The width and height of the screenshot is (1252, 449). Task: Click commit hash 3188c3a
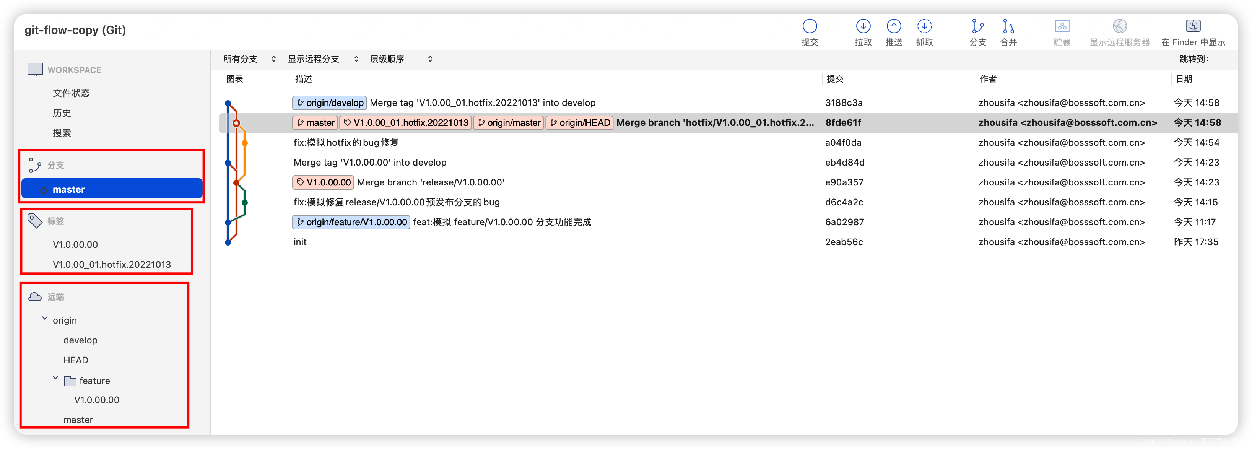tap(844, 102)
